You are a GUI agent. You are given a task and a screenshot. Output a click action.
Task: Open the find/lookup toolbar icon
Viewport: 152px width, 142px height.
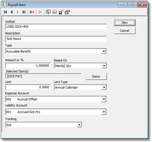48,12
